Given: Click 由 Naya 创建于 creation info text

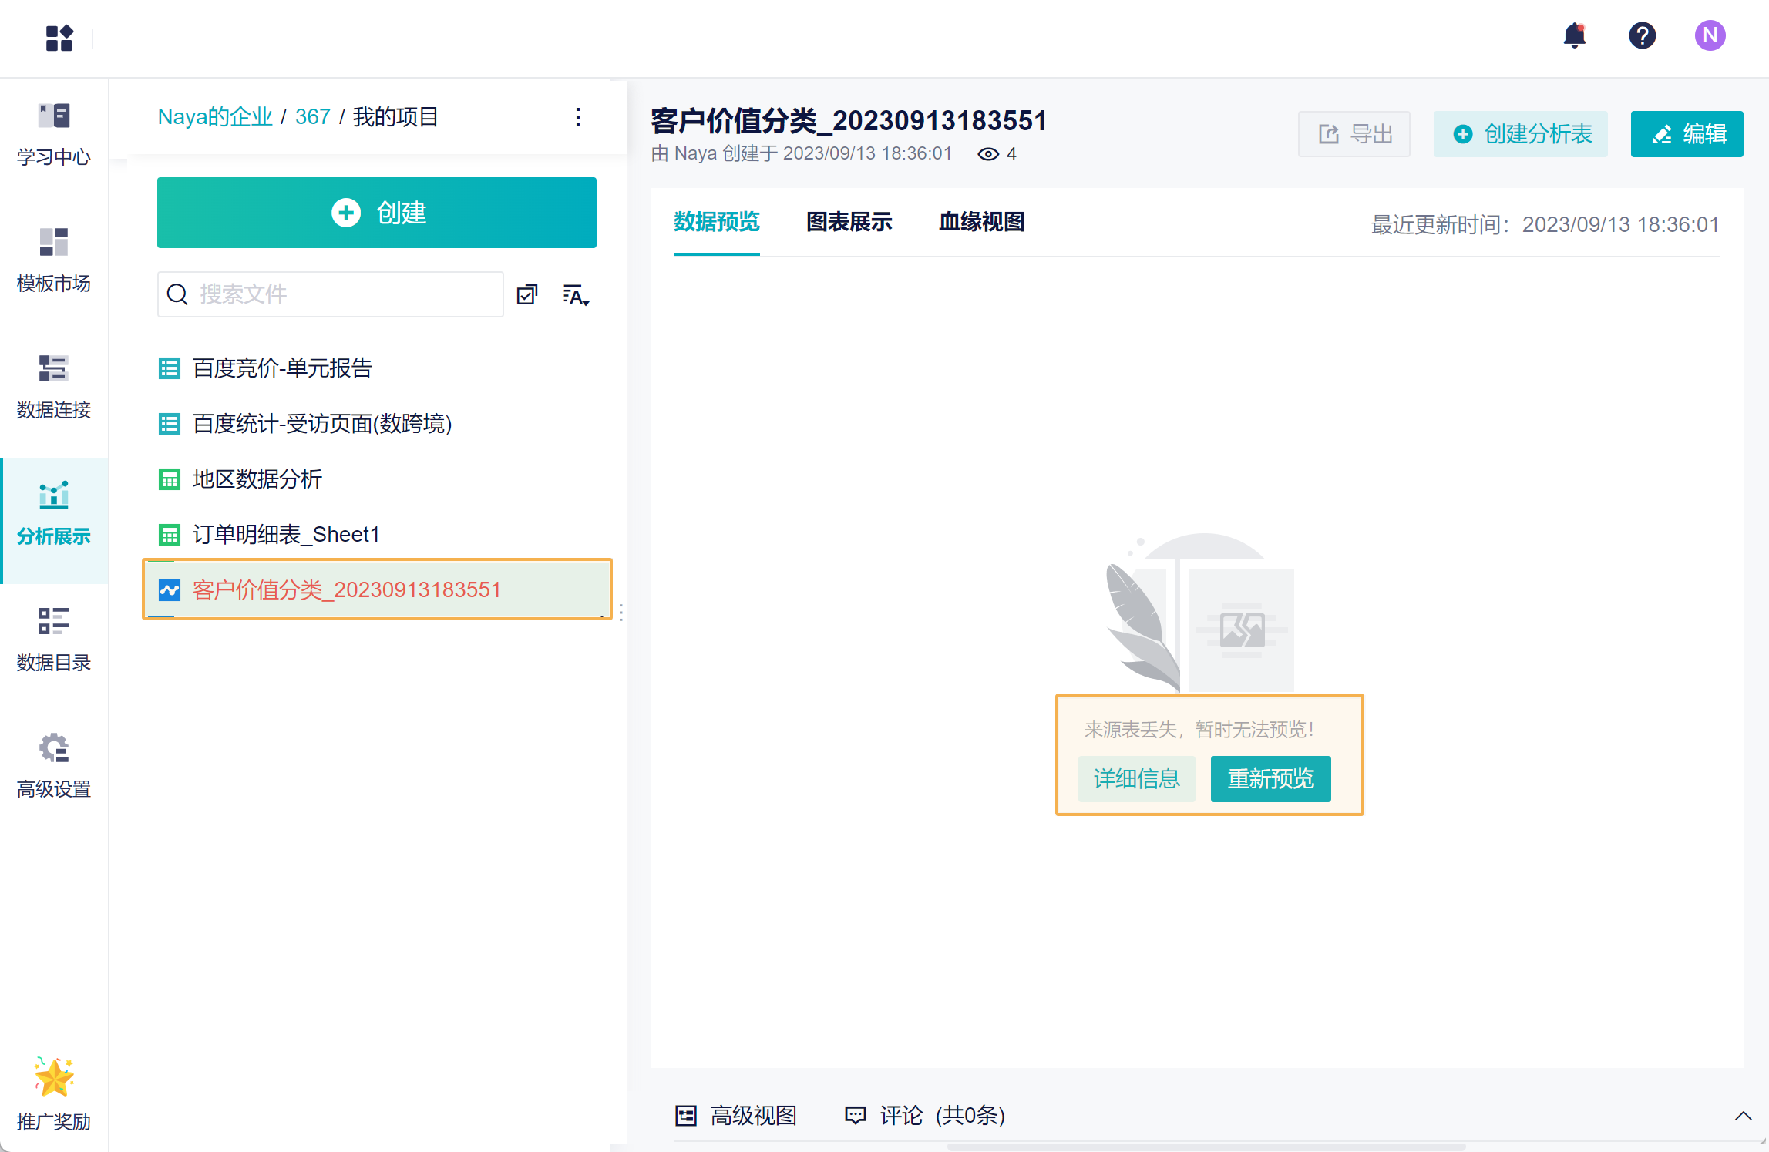Looking at the screenshot, I should pyautogui.click(x=802, y=154).
